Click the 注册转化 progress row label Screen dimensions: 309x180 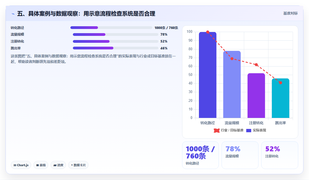click(17, 41)
